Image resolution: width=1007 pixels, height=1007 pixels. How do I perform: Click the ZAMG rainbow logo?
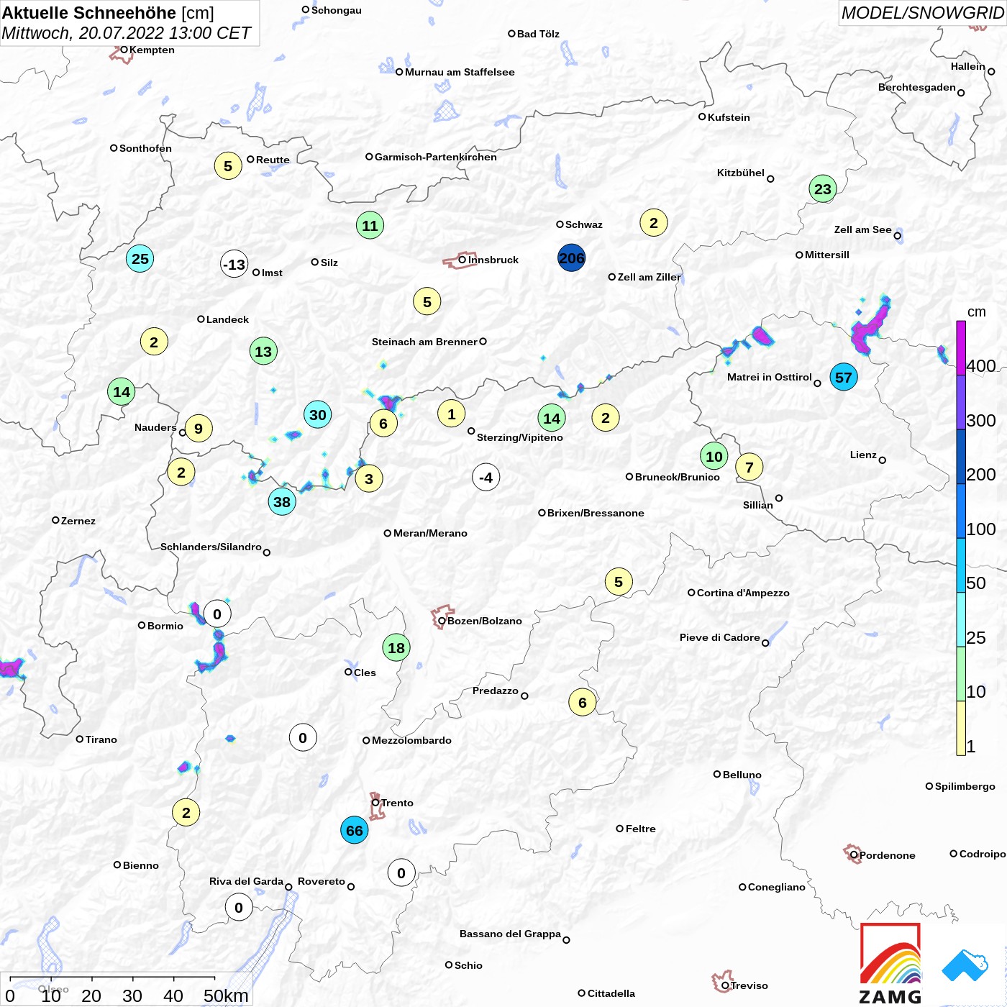tap(890, 963)
